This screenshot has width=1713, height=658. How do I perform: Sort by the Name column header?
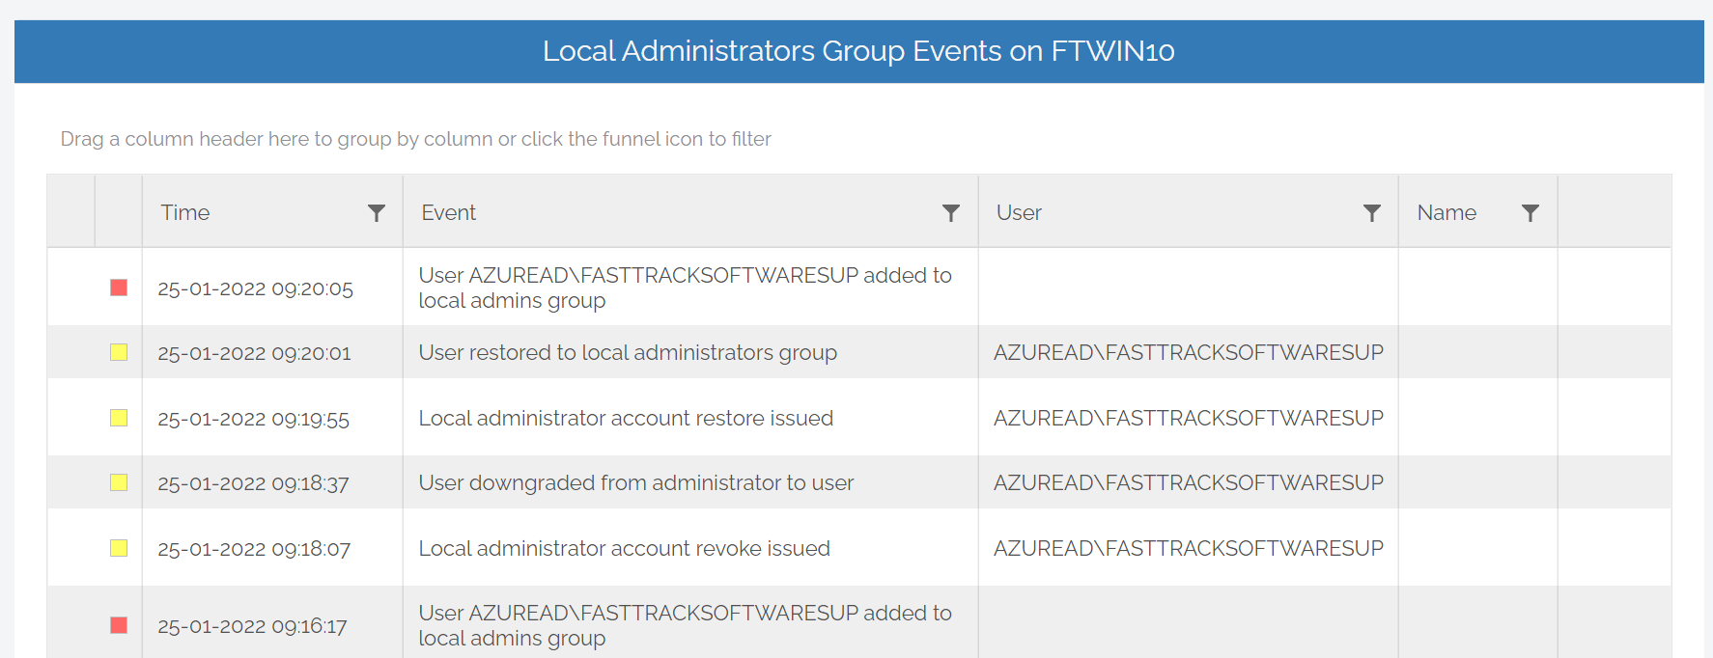tap(1446, 212)
